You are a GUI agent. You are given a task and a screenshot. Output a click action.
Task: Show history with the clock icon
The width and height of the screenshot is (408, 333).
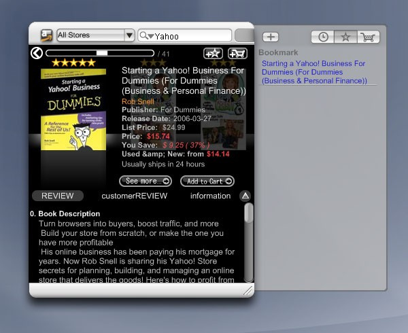tap(323, 37)
